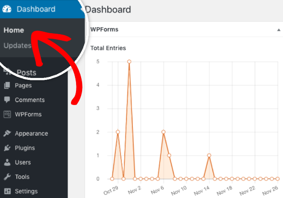Go to Home submenu item
Screen dimensions: 283x198
[14, 30]
